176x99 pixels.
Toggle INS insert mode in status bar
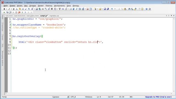pos(131,97)
